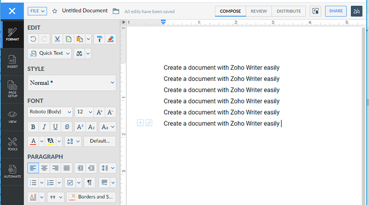
Task: Open the Zia assistant icon
Action: point(356,11)
